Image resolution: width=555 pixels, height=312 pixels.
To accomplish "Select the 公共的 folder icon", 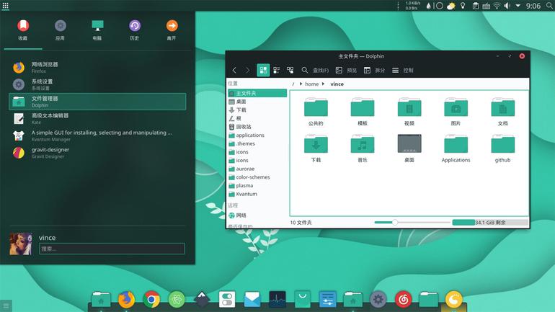I will [316, 107].
